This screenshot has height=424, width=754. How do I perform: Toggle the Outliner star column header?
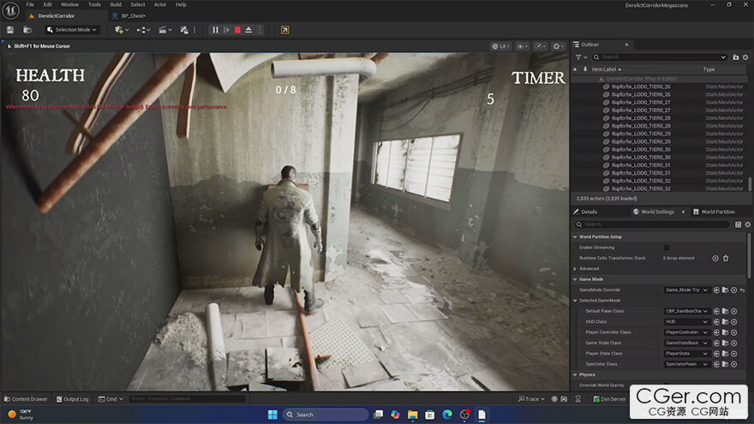click(x=575, y=69)
